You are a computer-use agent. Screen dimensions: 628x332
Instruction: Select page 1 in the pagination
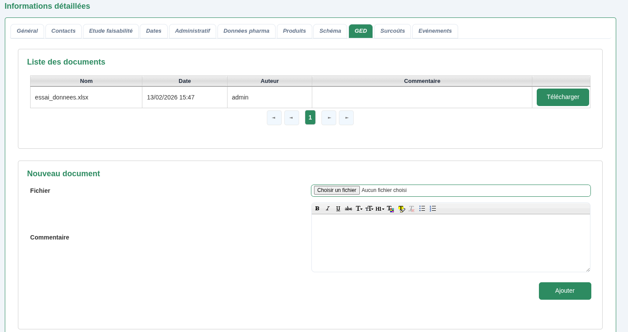point(310,117)
